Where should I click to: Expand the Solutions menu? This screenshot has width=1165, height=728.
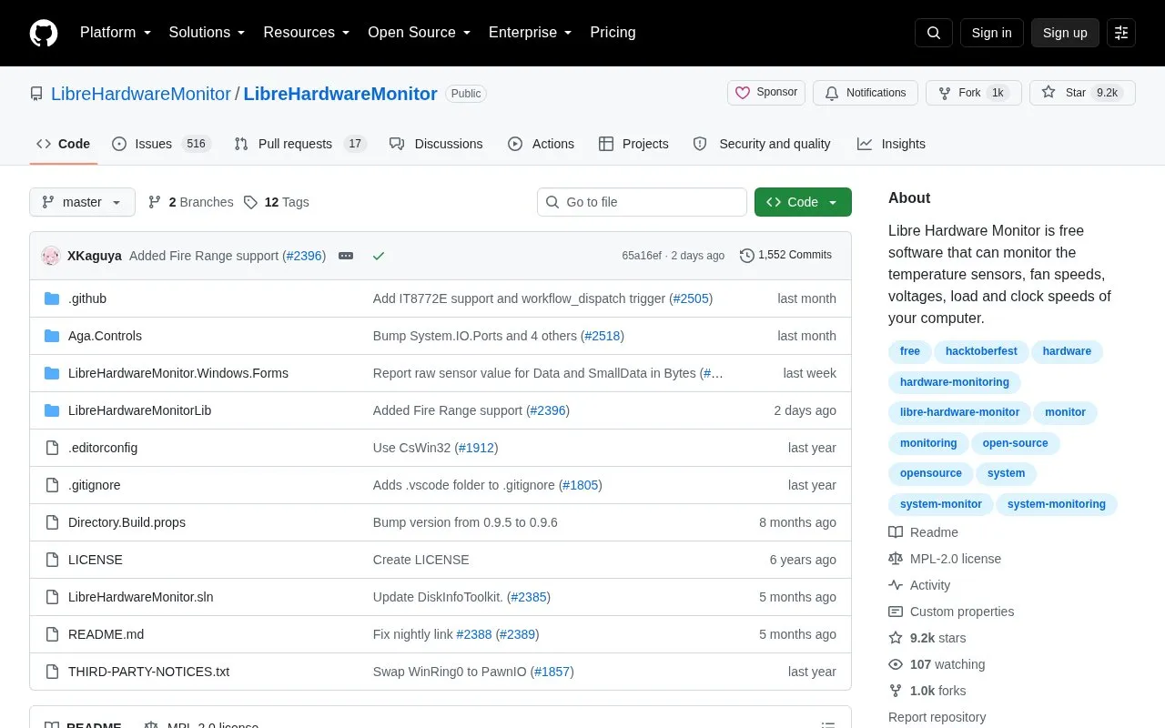(x=208, y=33)
